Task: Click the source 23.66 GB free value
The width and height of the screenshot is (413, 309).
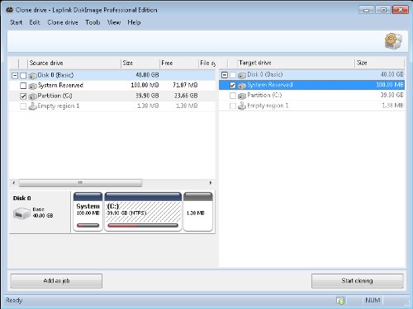Action: pos(186,96)
